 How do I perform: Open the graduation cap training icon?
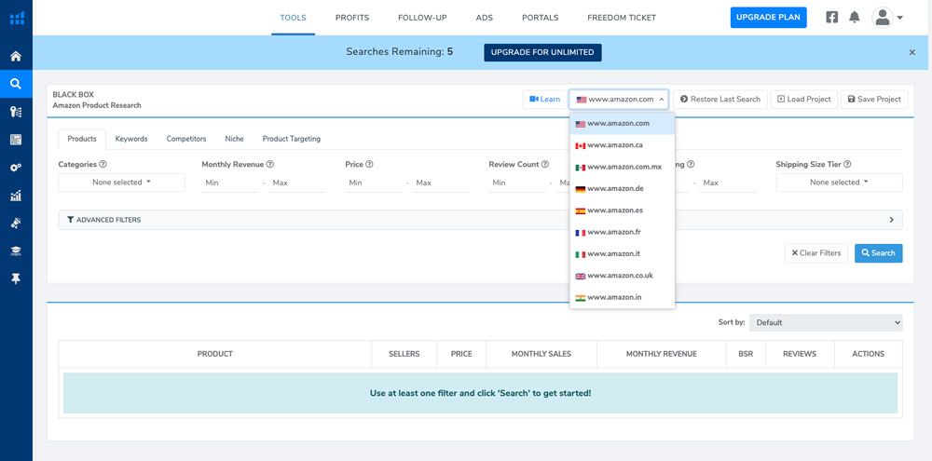[16, 251]
